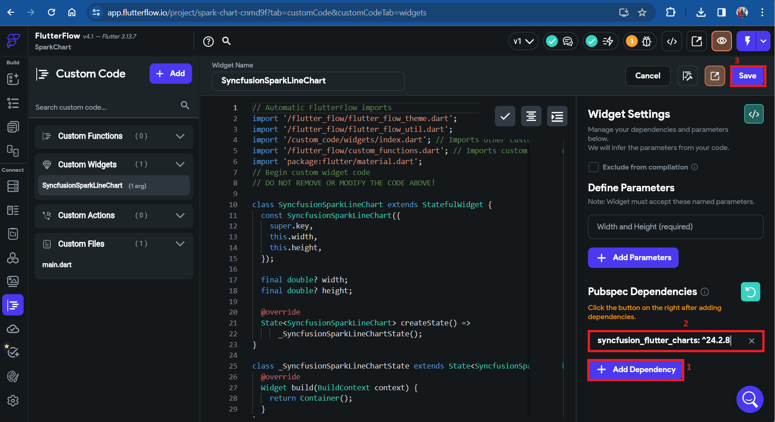
Task: Open the stacked pages sidebar icon
Action: click(x=13, y=127)
